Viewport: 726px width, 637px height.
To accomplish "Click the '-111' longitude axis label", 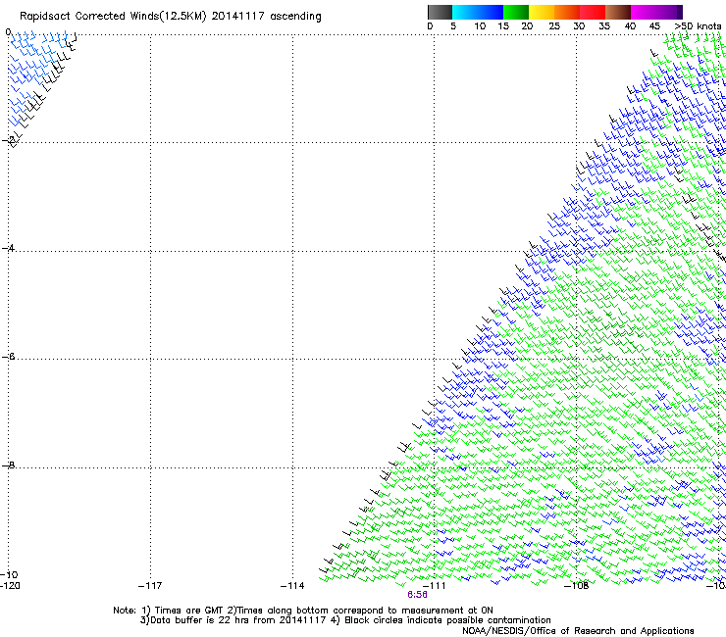I will coord(434,586).
